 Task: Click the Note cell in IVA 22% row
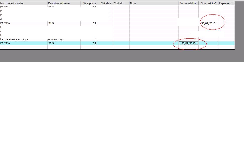pos(154,43)
